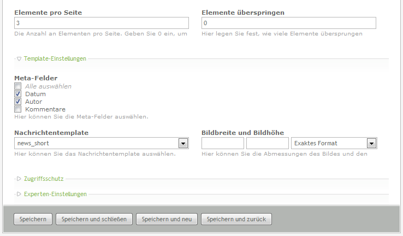The image size is (403, 236).
Task: Choose Speichern und neu
Action: pos(167,220)
